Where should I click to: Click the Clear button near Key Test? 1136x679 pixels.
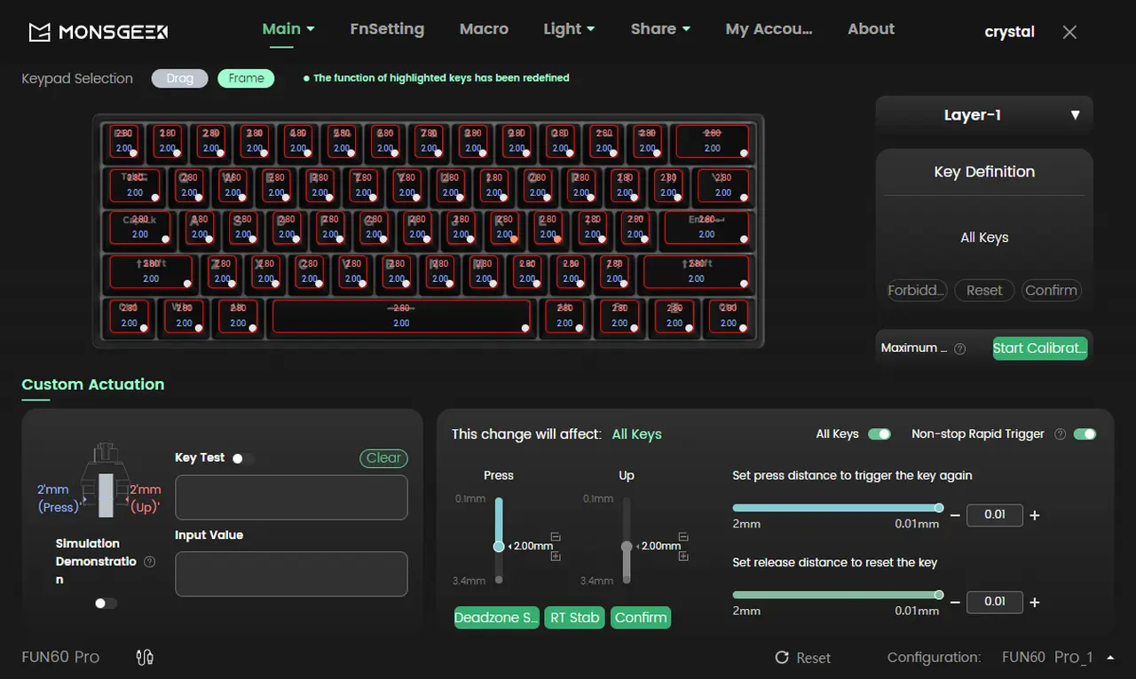tap(383, 458)
